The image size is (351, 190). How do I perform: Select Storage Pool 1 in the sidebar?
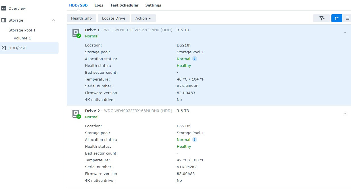(22, 30)
